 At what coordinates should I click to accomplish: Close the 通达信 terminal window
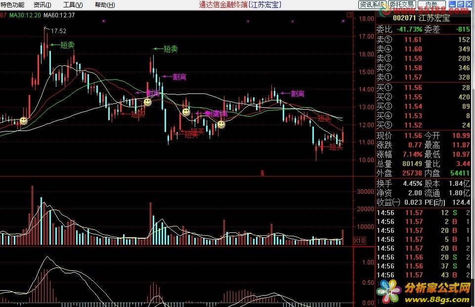click(x=469, y=4)
